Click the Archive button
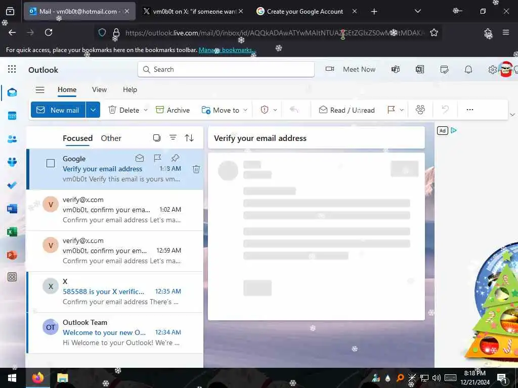Screen dimensions: 518x388 (173, 110)
